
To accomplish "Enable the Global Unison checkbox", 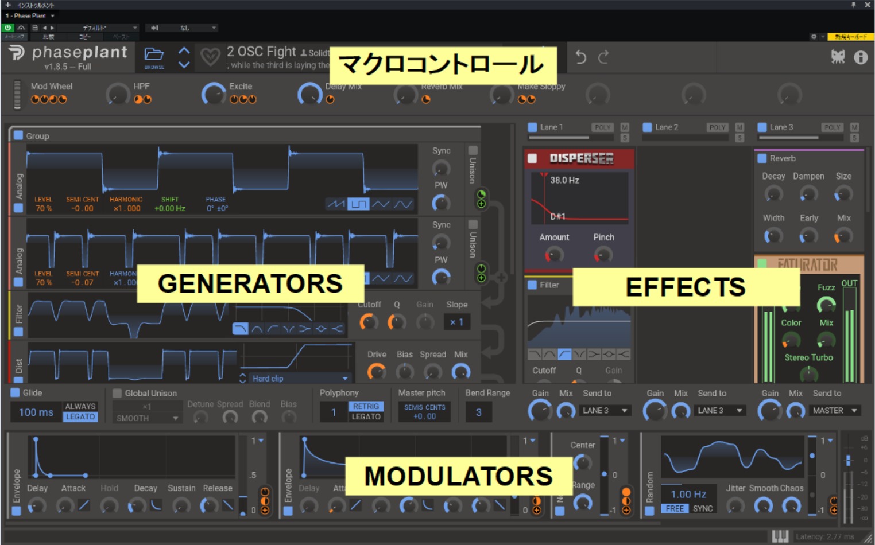I will click(117, 393).
